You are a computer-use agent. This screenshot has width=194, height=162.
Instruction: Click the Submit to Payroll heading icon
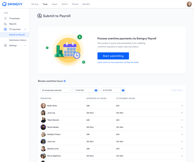tap(39, 16)
